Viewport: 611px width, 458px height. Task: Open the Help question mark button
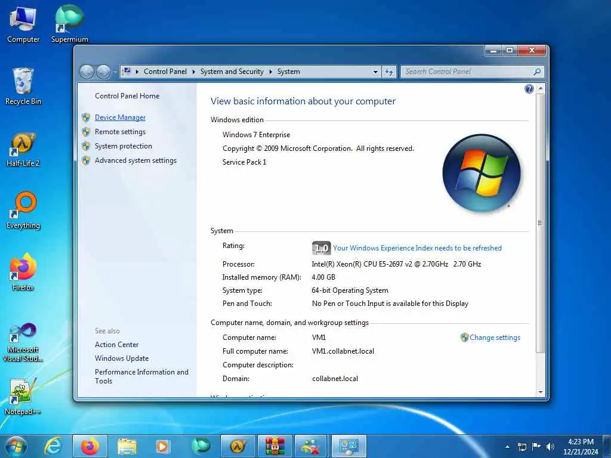click(x=529, y=89)
